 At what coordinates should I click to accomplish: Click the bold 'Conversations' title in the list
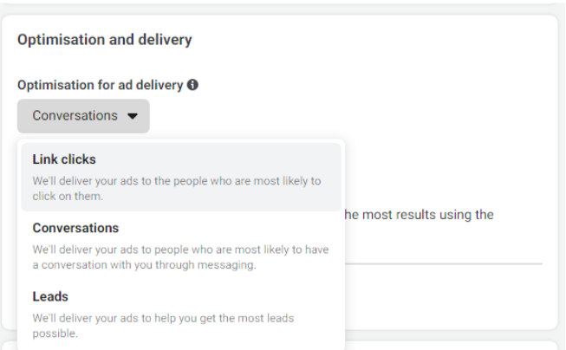(x=75, y=228)
